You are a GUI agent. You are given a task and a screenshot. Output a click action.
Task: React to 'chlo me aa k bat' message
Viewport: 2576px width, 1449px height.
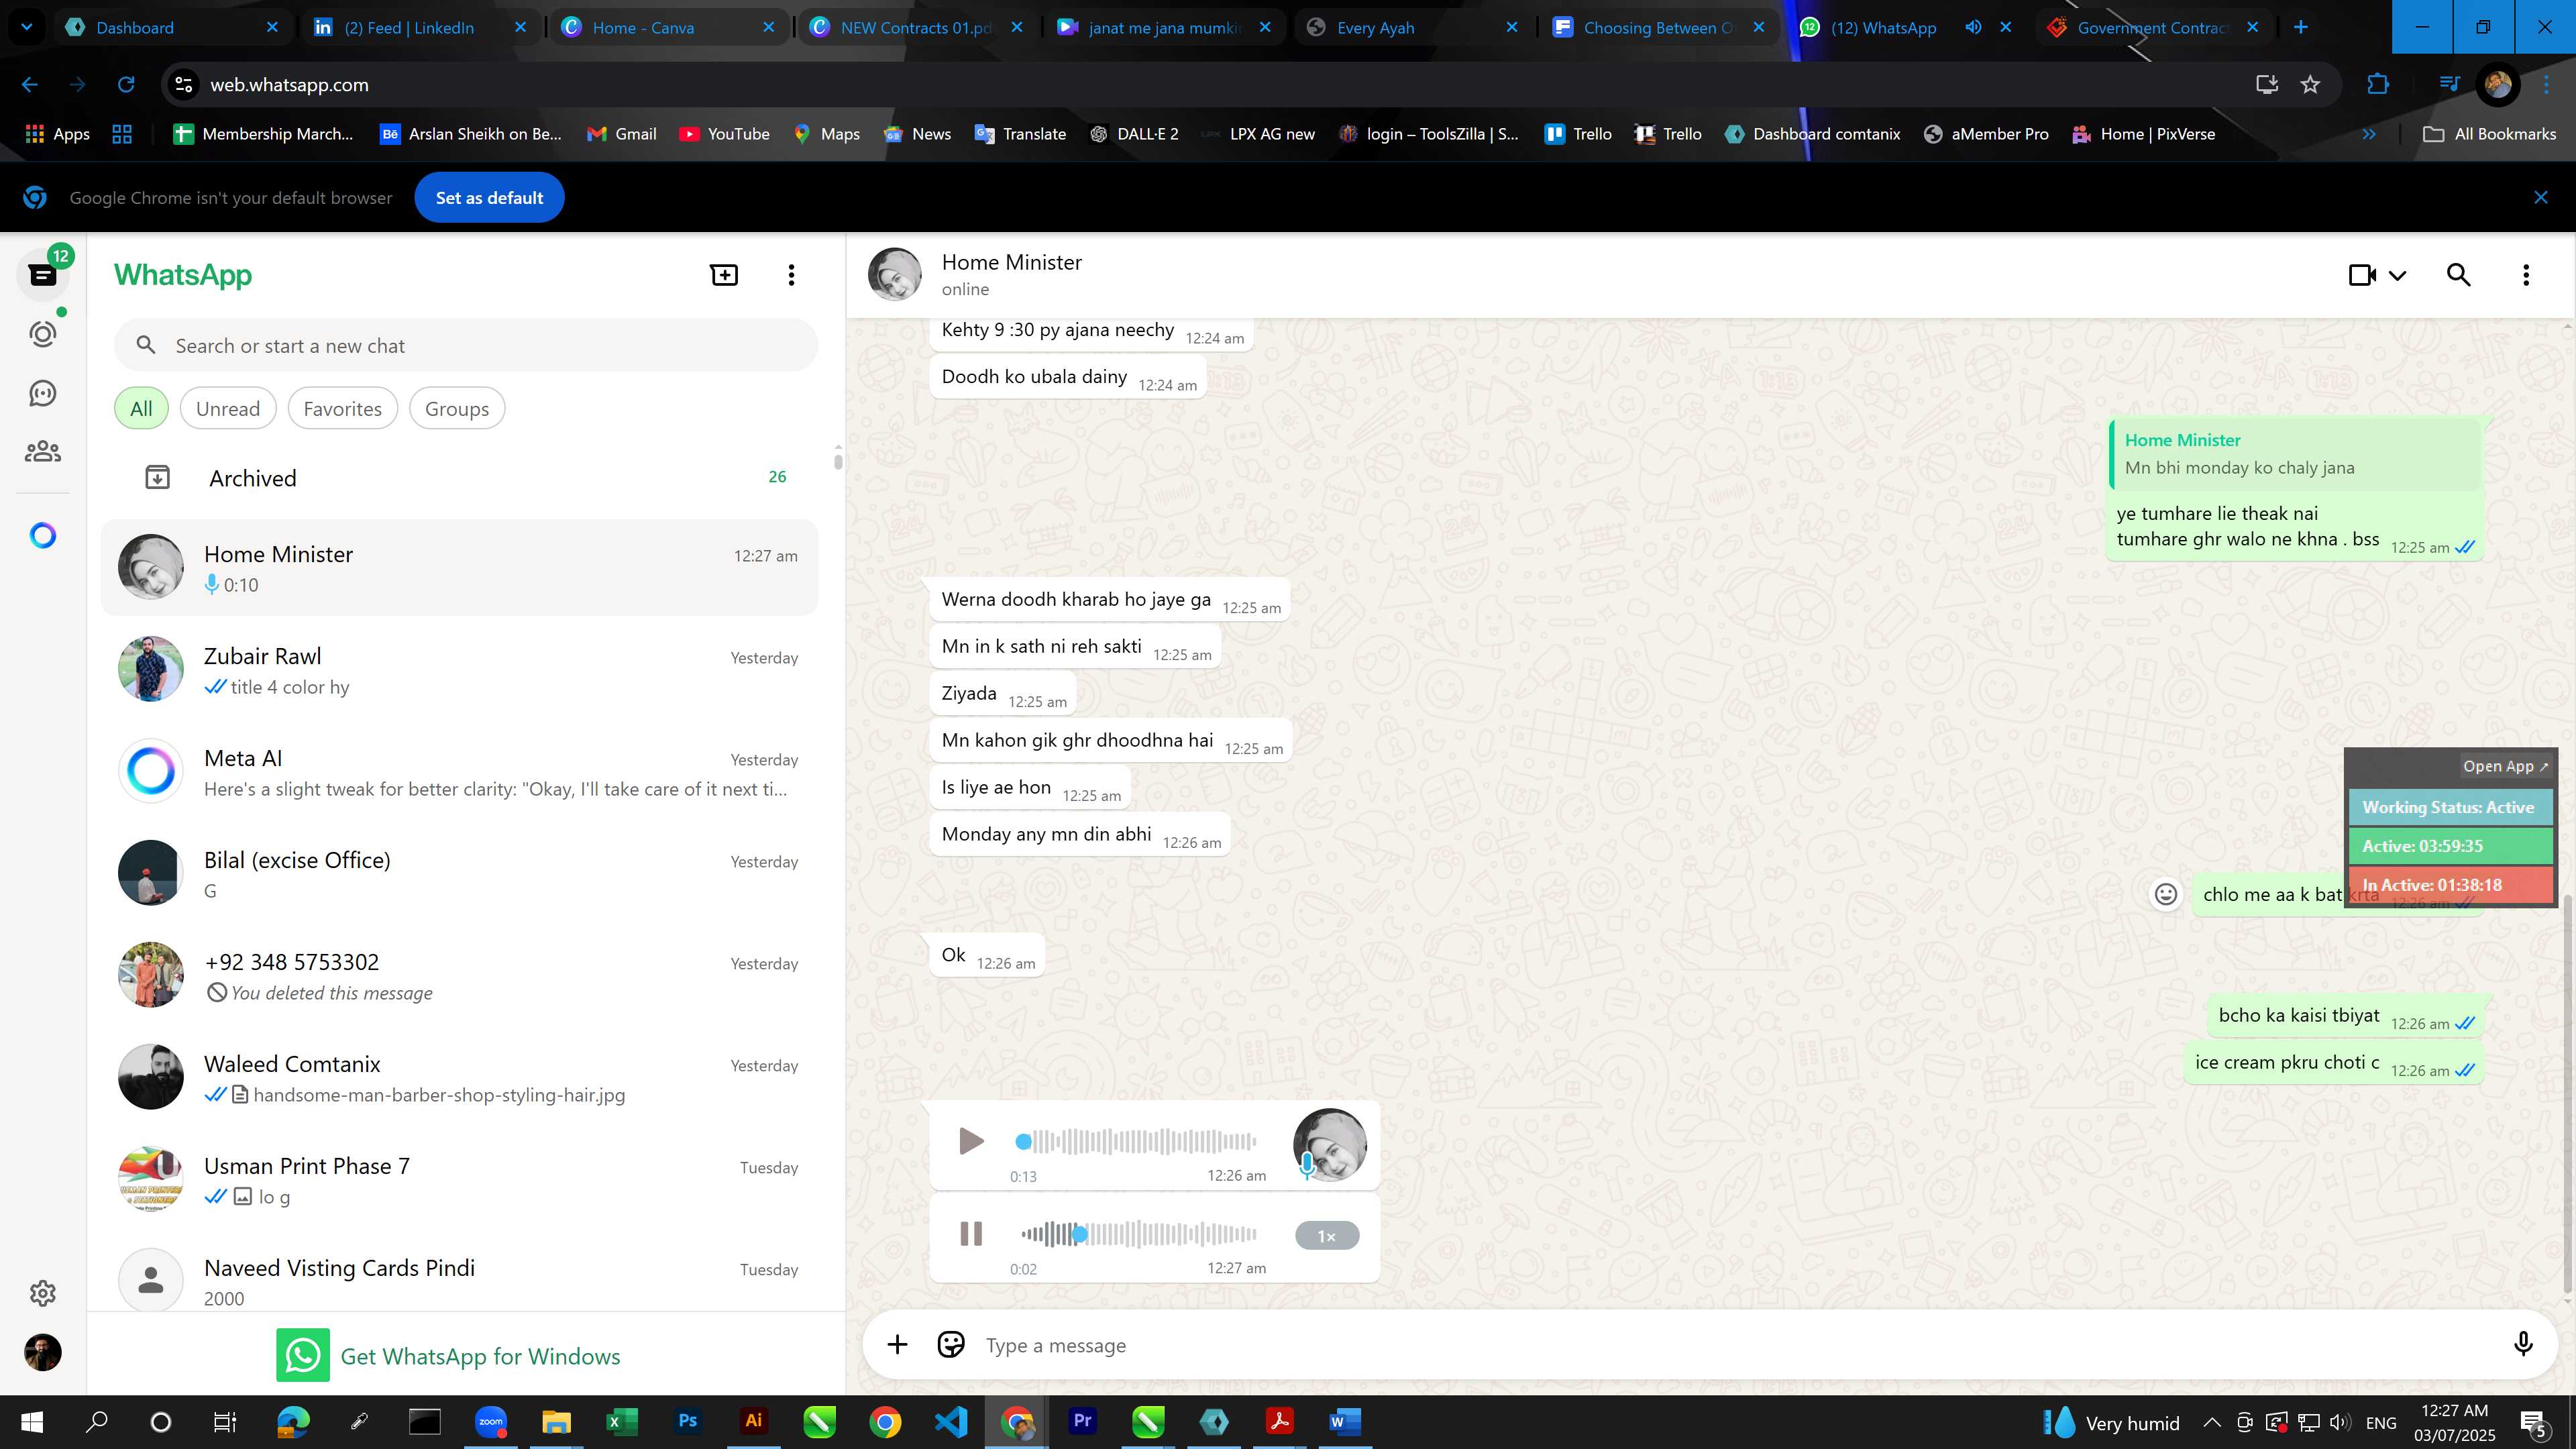[x=2166, y=894]
